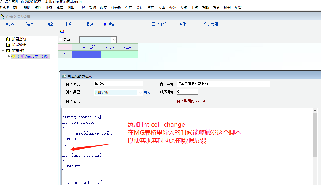Click the 新增 button
The width and height of the screenshot is (321, 185).
pyautogui.click(x=10, y=24)
